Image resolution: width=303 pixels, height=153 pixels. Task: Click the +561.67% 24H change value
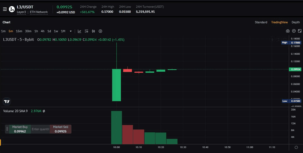(87, 12)
